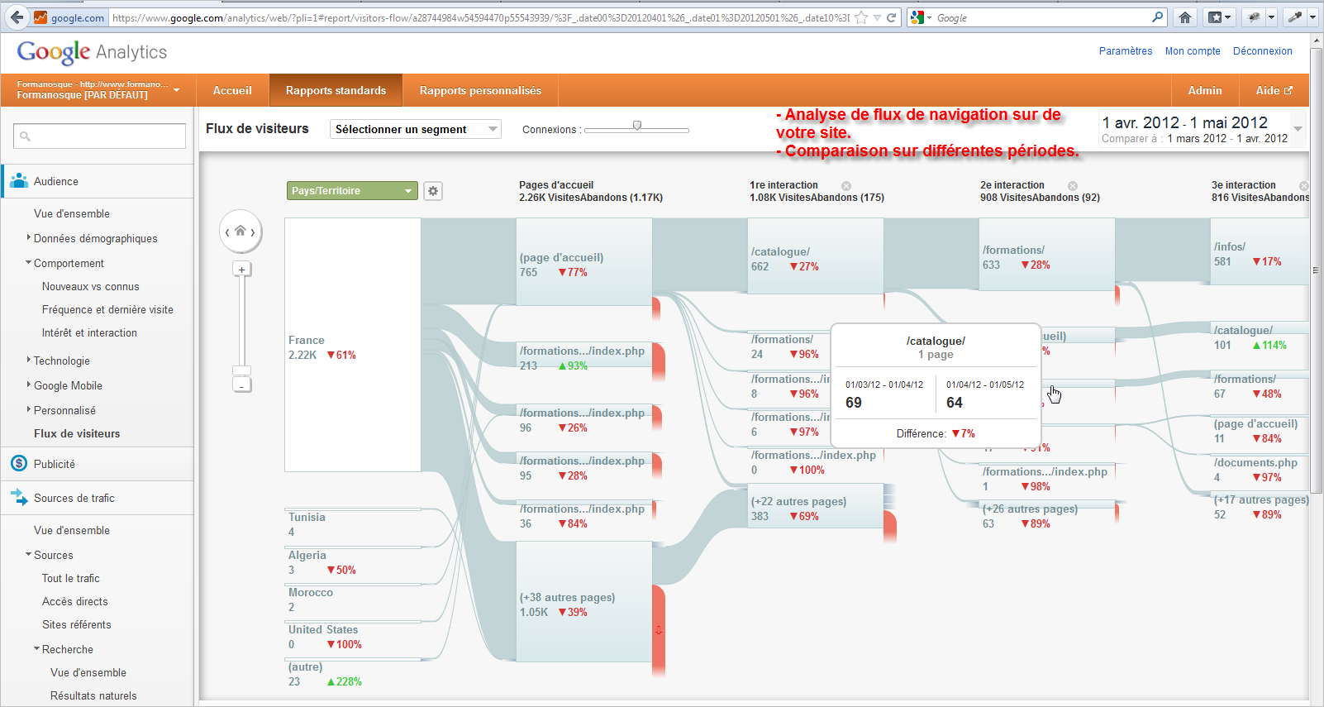Image resolution: width=1324 pixels, height=707 pixels.
Task: Switch to Rapports personnalisés tab
Action: coord(480,90)
